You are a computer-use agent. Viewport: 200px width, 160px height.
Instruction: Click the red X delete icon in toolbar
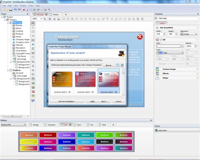point(24,10)
